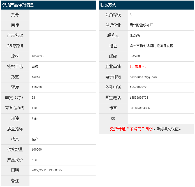The width and height of the screenshot is (195, 187).
Task: Select the contact name 张盼赢
Action: point(135,35)
